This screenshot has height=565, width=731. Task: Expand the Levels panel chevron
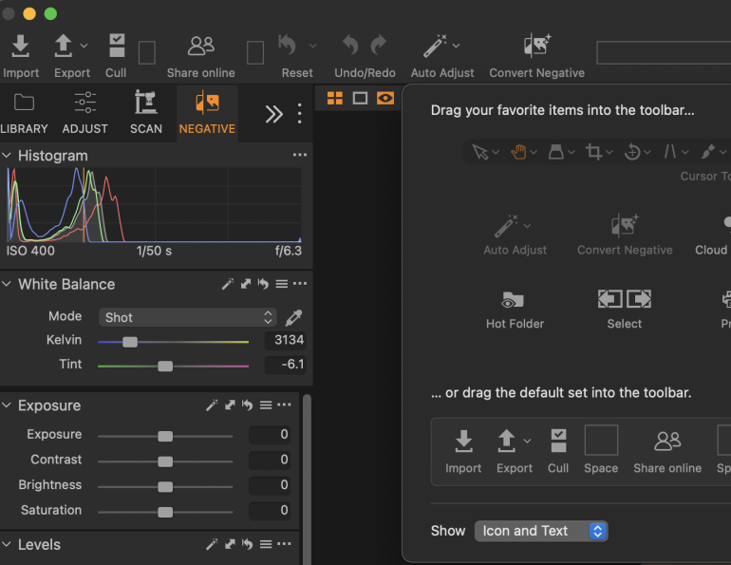[7, 544]
